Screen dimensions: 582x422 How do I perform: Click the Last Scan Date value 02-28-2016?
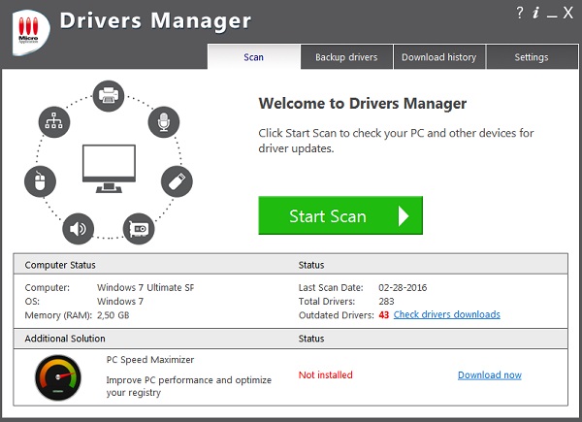coord(403,288)
